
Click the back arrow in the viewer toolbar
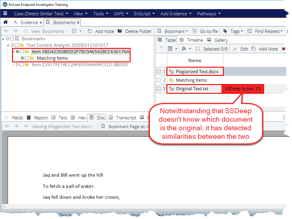point(7,126)
